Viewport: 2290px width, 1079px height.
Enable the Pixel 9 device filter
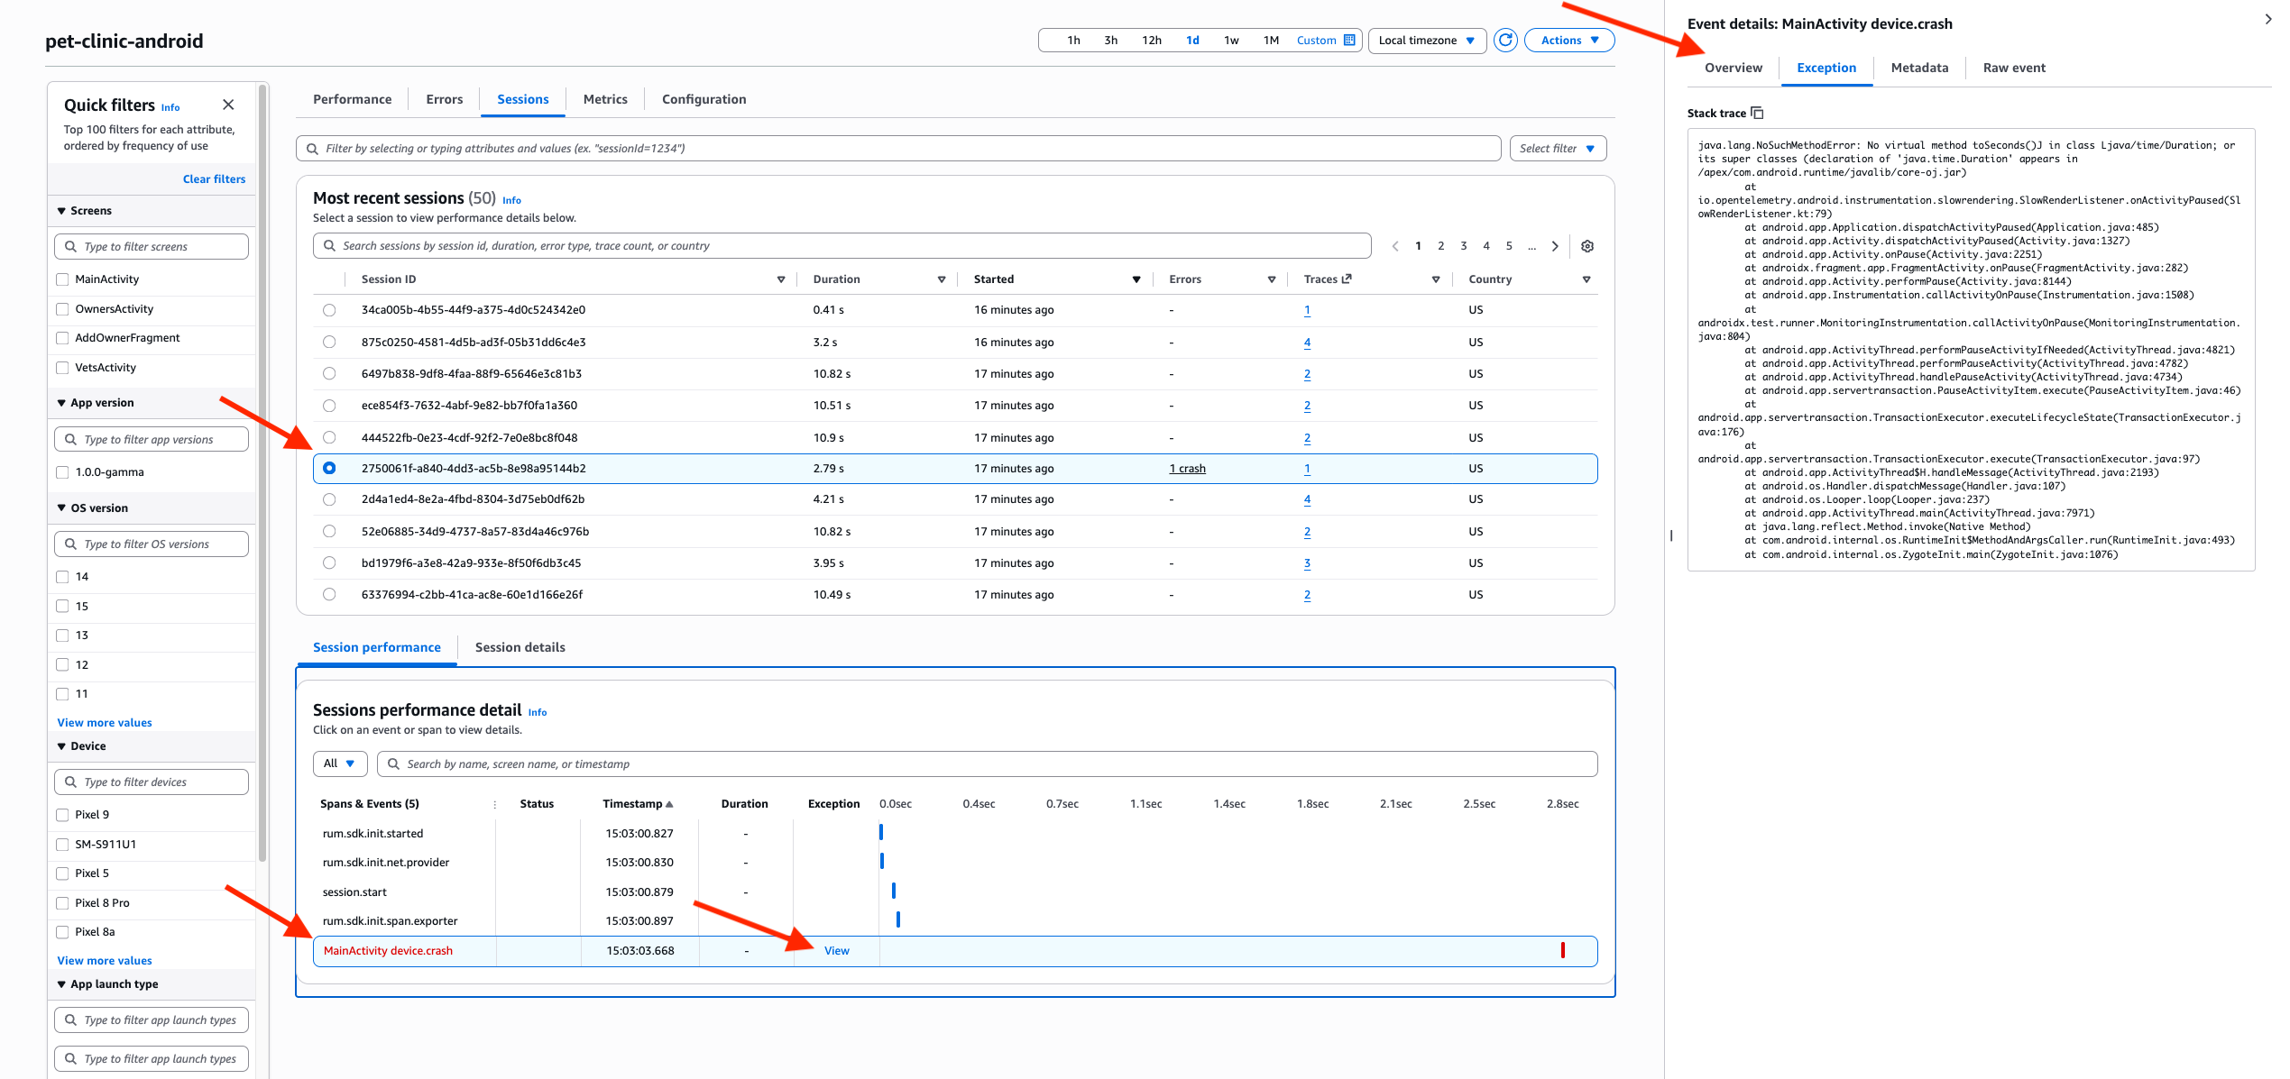(x=62, y=814)
